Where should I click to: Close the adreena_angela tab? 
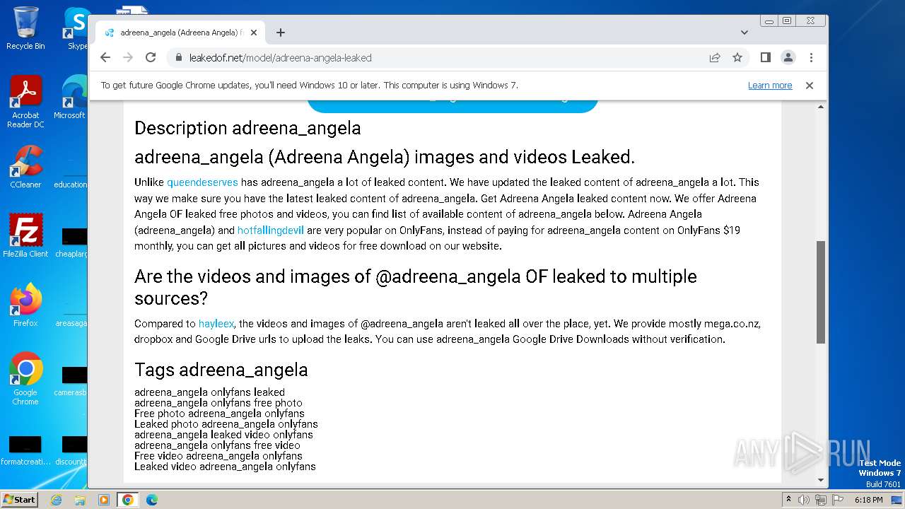[x=255, y=33]
